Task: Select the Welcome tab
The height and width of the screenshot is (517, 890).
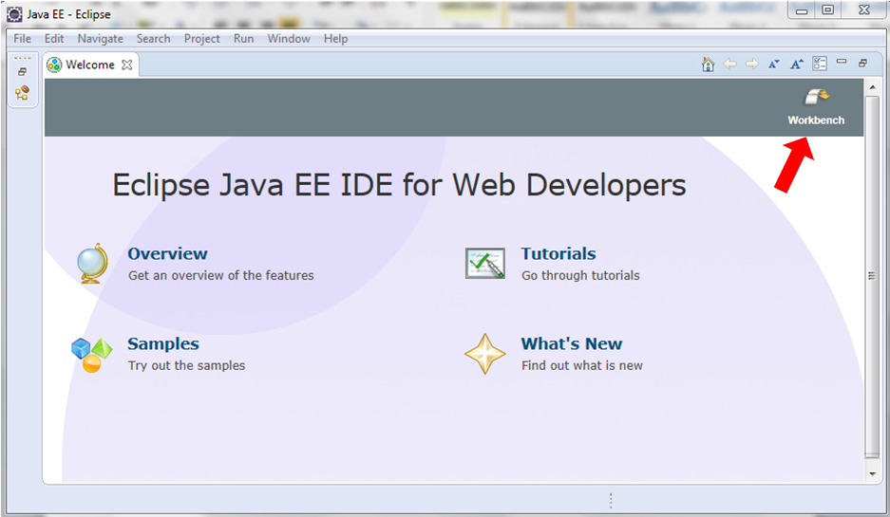Action: tap(89, 65)
